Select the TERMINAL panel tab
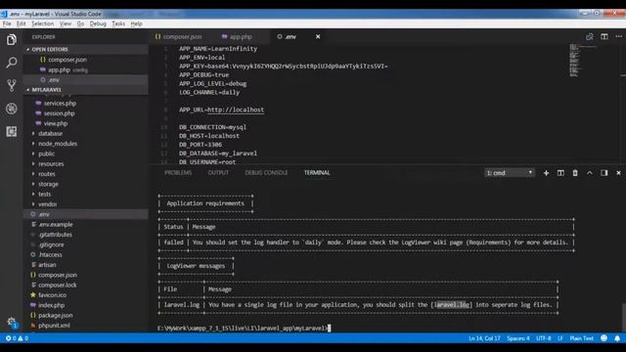This screenshot has height=352, width=626. coord(317,173)
